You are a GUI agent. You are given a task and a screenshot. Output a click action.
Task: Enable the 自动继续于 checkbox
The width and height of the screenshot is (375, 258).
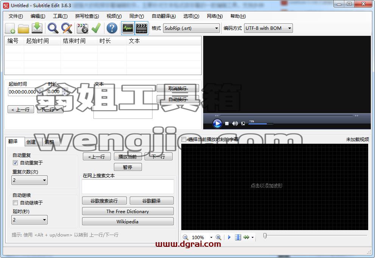pos(15,203)
